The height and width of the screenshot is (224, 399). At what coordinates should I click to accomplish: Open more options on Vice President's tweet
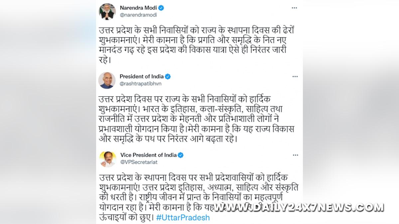[295, 155]
